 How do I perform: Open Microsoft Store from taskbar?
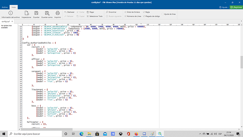[x=97, y=134]
